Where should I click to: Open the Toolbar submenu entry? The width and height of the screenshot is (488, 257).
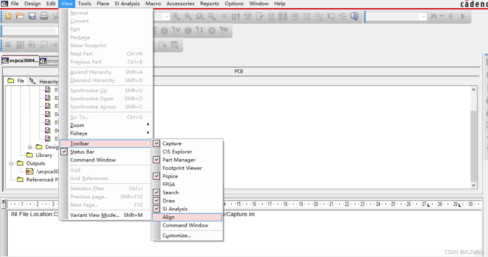click(x=105, y=143)
